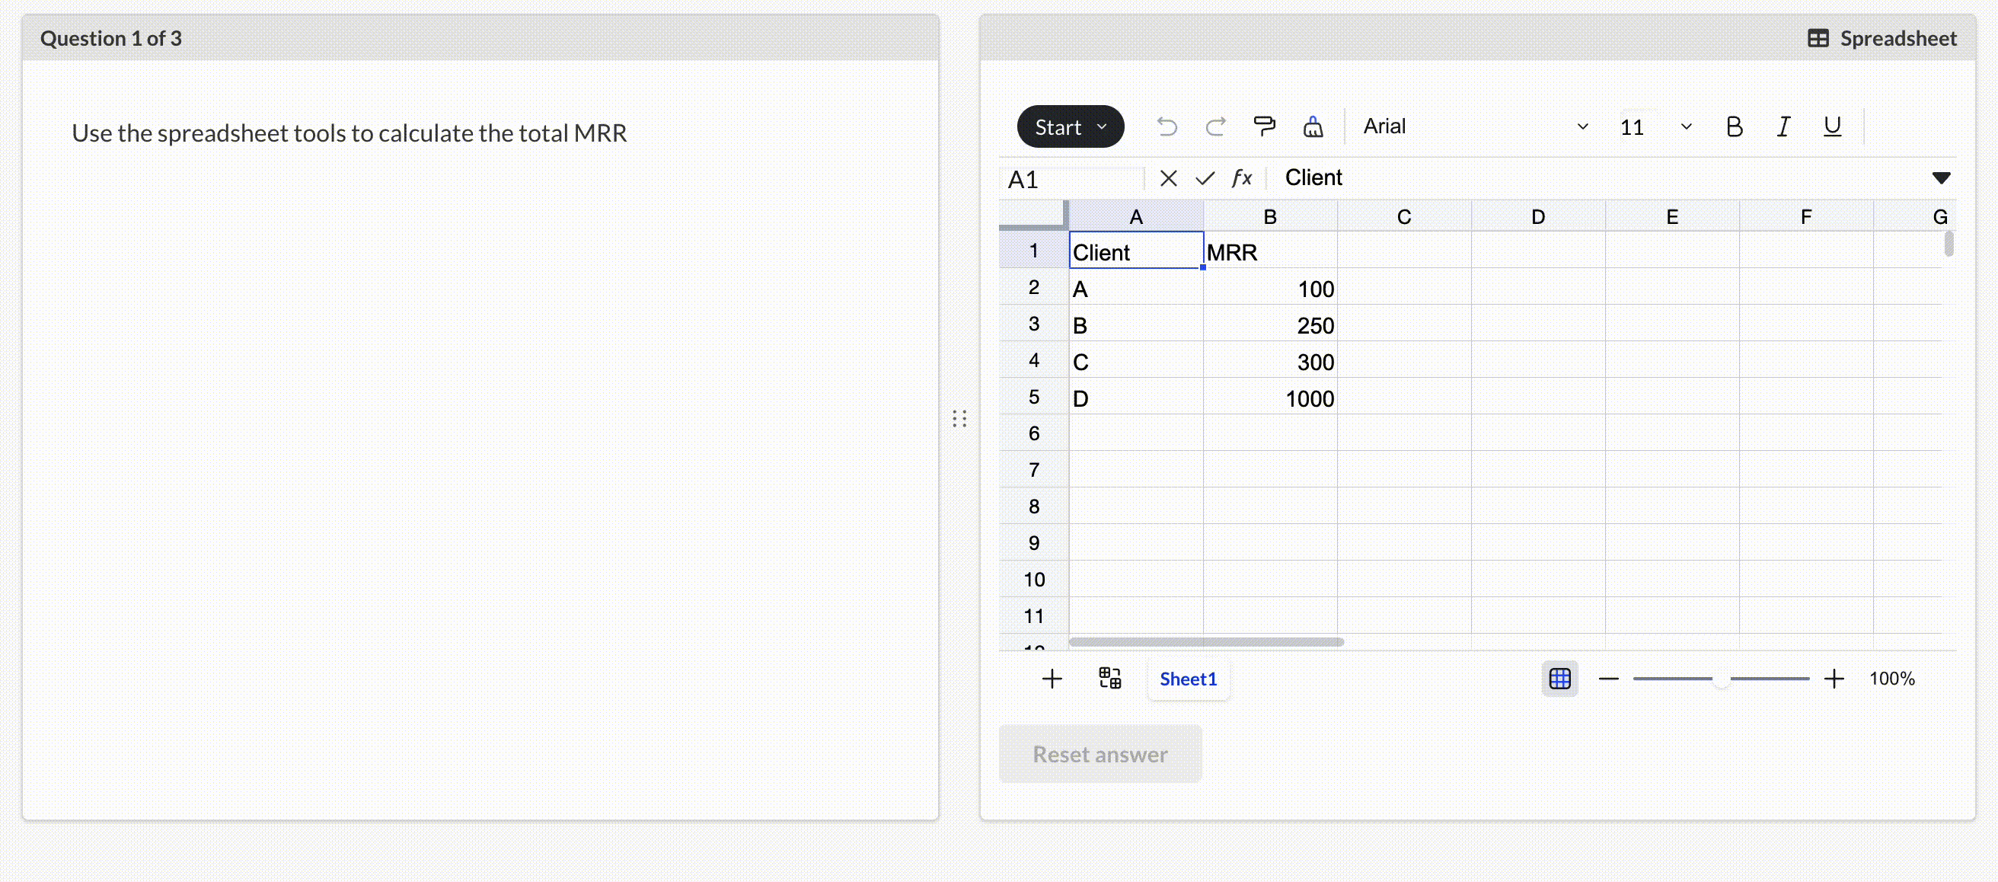
Task: Open the sheet list manager icon
Action: click(1110, 679)
